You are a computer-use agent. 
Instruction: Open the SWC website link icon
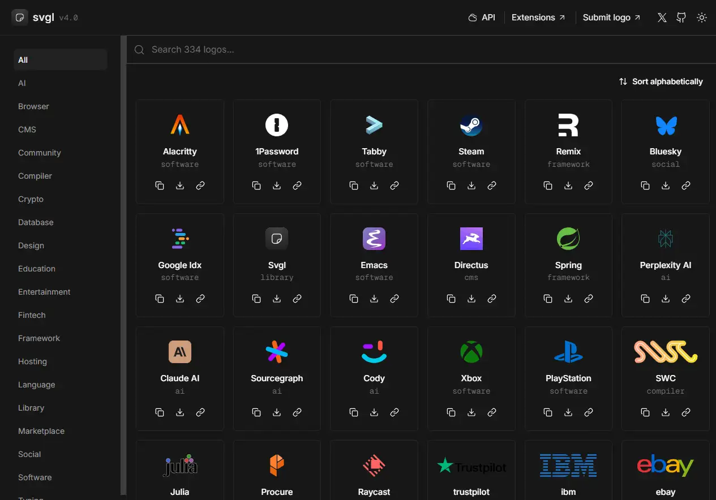[686, 412]
